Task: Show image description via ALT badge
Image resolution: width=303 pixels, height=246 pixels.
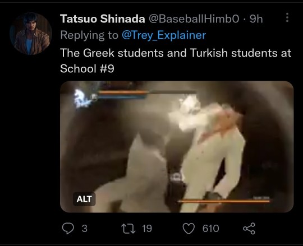Action: 84,199
